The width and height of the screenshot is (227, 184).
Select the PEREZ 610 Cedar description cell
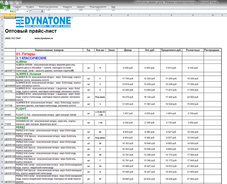[x=49, y=132]
